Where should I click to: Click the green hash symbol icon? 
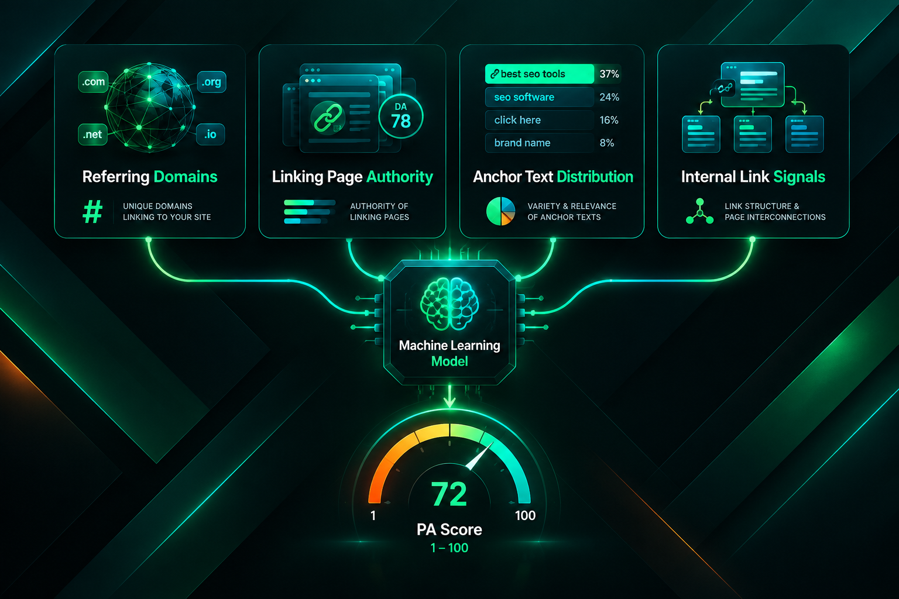pyautogui.click(x=92, y=211)
